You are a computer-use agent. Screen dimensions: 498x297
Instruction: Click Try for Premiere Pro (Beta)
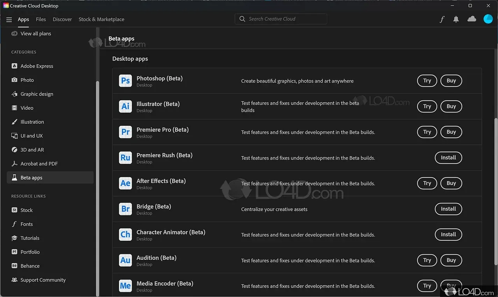pyautogui.click(x=427, y=132)
